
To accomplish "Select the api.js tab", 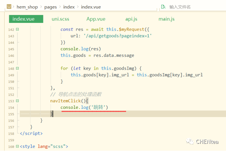I will coord(131,19).
